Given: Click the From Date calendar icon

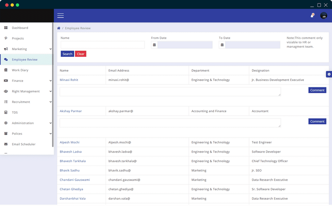Looking at the screenshot, I should point(154,45).
